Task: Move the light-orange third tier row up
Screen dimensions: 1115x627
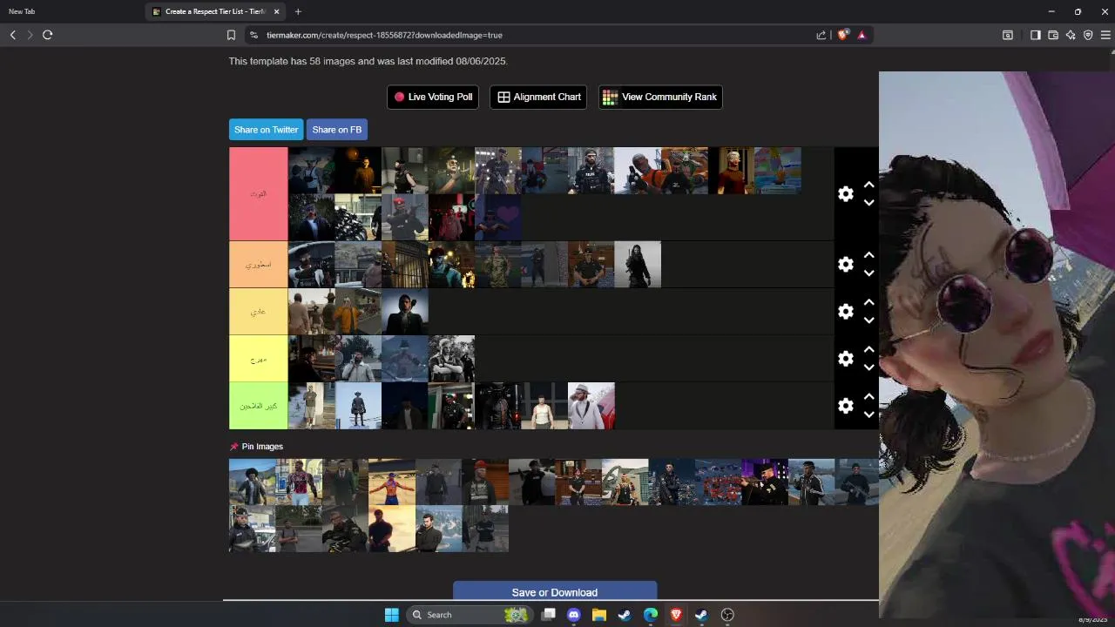Action: point(868,302)
